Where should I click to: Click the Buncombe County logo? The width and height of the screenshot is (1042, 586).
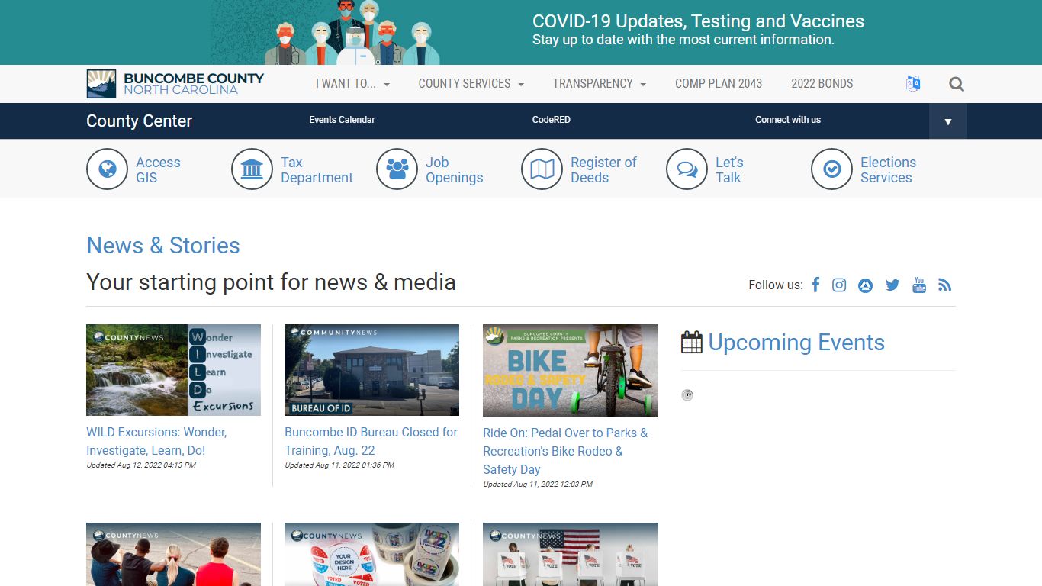tap(175, 84)
